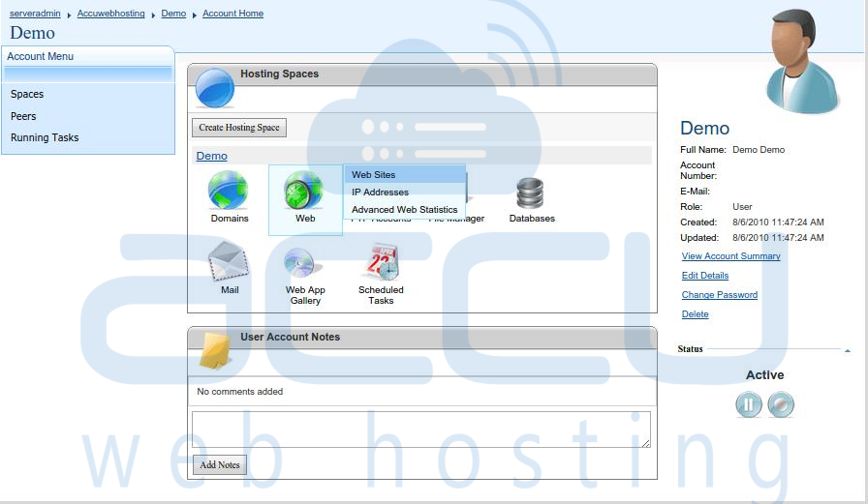Click the User Account Notes panel title
This screenshot has height=504, width=868.
pyautogui.click(x=290, y=337)
